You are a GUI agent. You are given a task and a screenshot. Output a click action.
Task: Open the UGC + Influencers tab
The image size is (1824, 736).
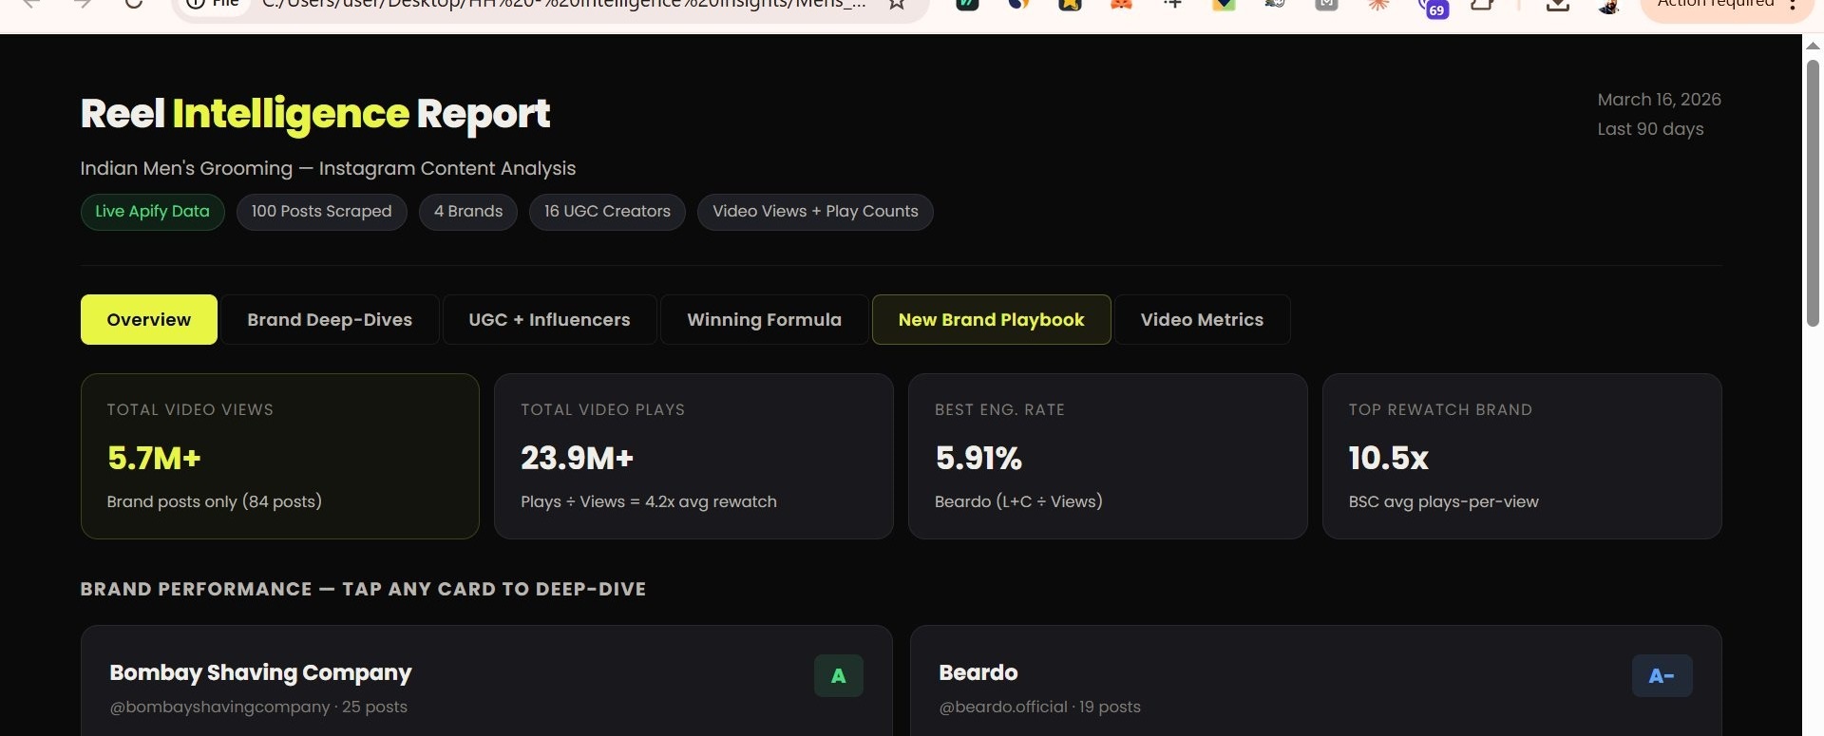[549, 319]
